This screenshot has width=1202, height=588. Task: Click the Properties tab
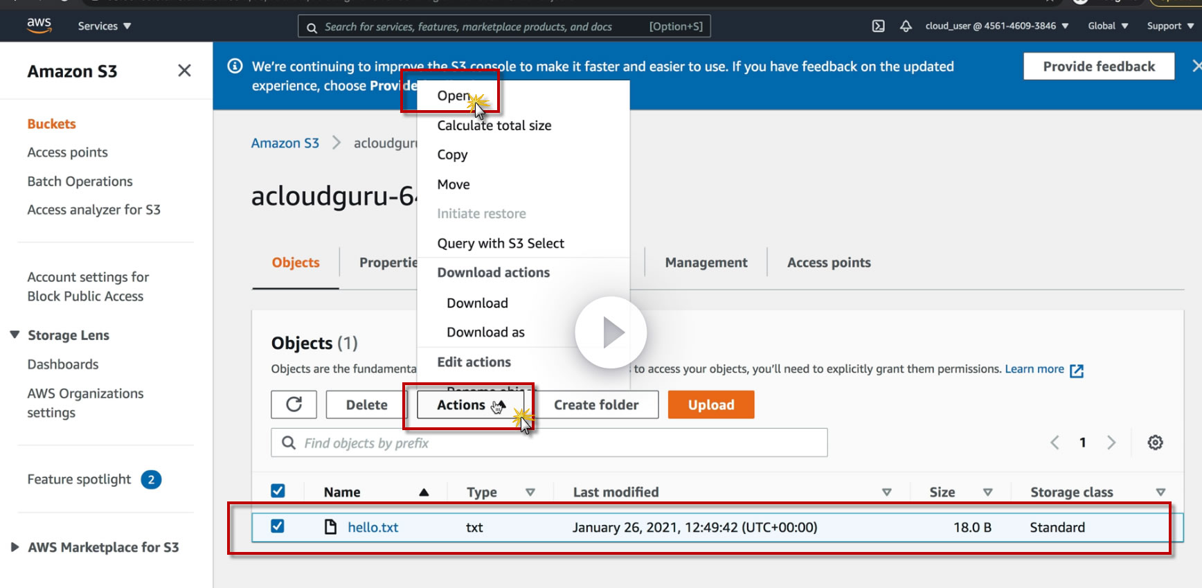pos(388,262)
